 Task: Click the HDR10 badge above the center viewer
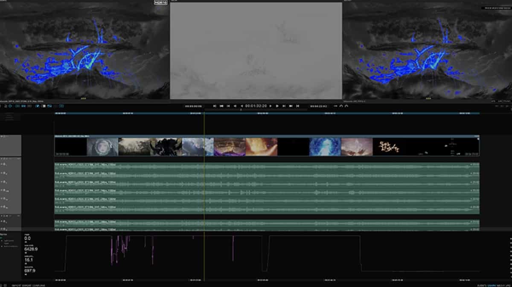click(x=160, y=3)
